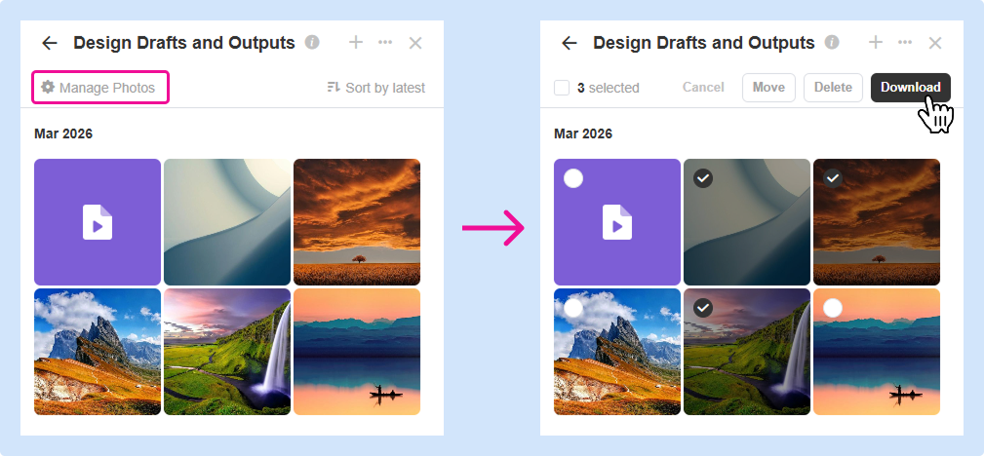
Task: Click plus icon in right panel
Action: click(876, 42)
